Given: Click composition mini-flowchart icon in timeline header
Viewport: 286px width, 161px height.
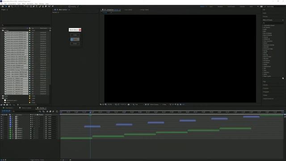Looking at the screenshot, I should pyautogui.click(x=40, y=111).
